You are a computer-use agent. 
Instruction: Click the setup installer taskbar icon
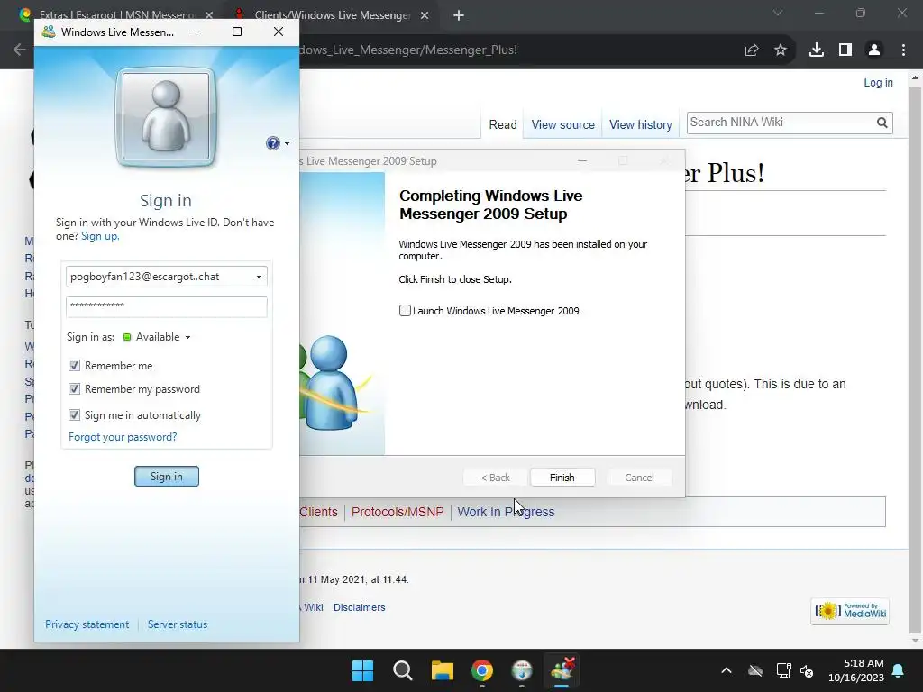pos(522,670)
